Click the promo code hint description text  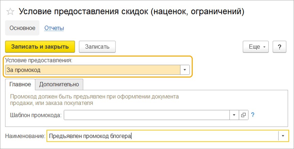pyautogui.click(x=94, y=100)
